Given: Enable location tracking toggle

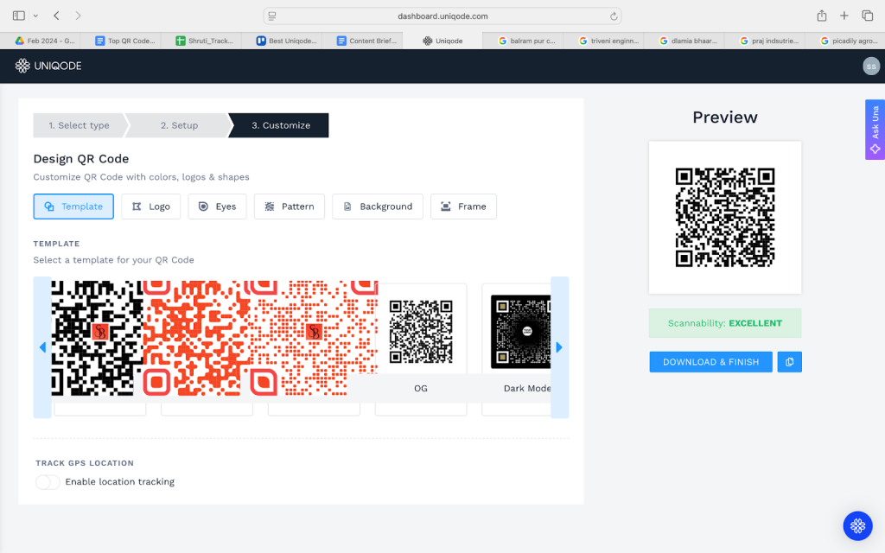Looking at the screenshot, I should pyautogui.click(x=48, y=482).
